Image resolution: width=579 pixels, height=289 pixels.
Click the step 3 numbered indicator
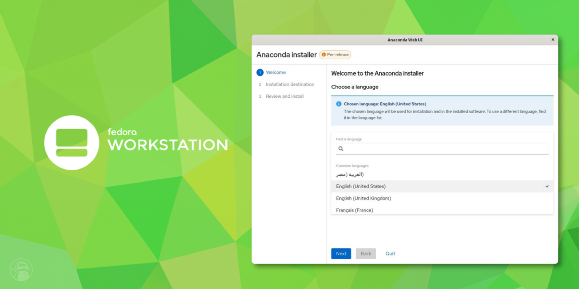261,96
